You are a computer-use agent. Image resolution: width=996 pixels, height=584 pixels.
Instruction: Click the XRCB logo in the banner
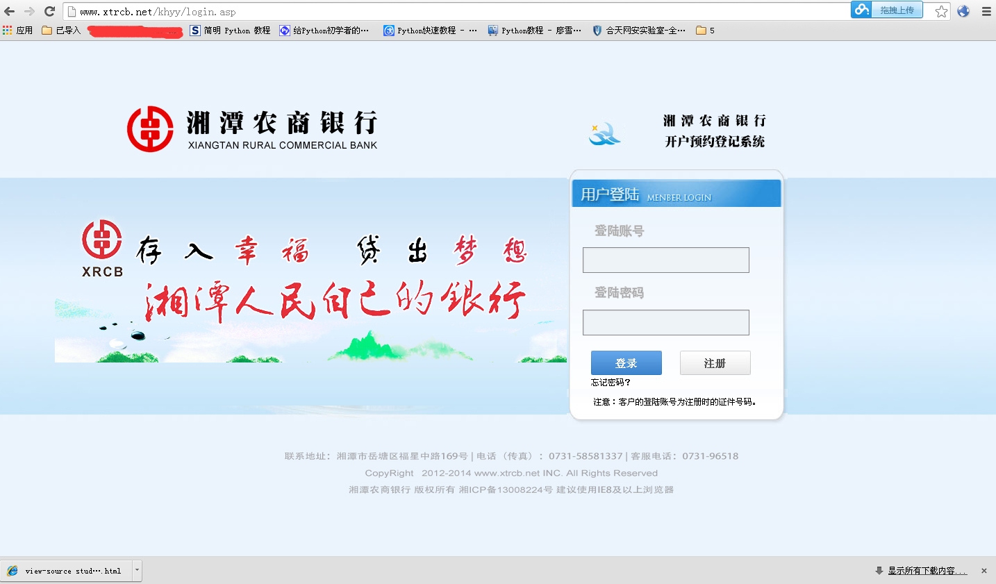pyautogui.click(x=102, y=249)
